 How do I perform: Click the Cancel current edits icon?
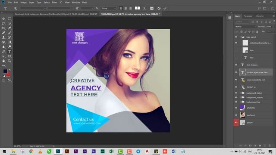coord(159,8)
